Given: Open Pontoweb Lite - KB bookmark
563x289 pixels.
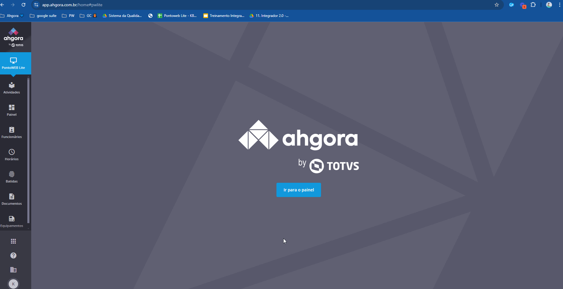Looking at the screenshot, I should [x=177, y=16].
